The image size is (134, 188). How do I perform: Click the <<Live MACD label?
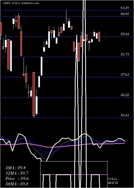(113, 181)
